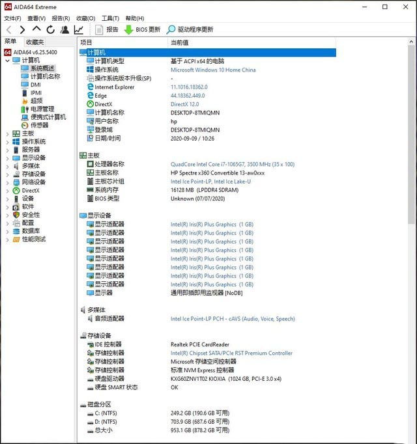Click the 性能测试 benchmark icon
Image resolution: width=417 pixels, height=444 pixels.
[x=16, y=240]
